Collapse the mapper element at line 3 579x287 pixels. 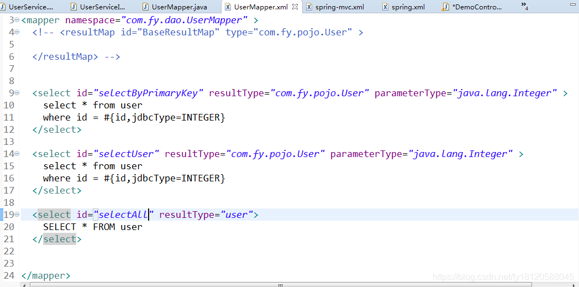click(17, 20)
